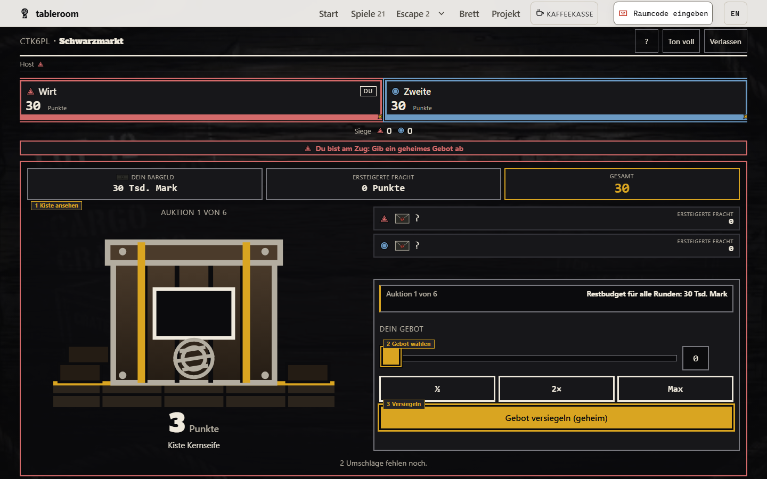Click the coffee cup icon in Kaffeekasse
Viewport: 767px width, 479px height.
[x=540, y=13]
